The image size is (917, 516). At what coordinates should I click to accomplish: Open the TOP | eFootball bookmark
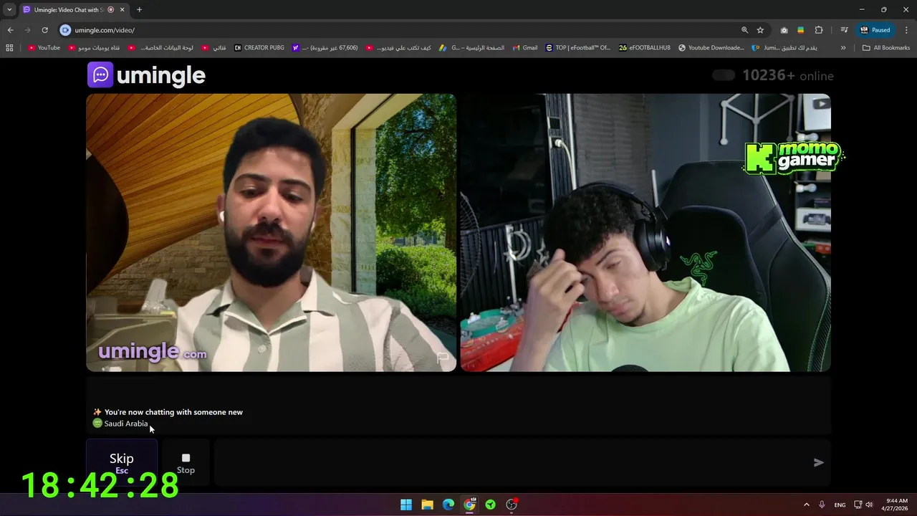(577, 48)
